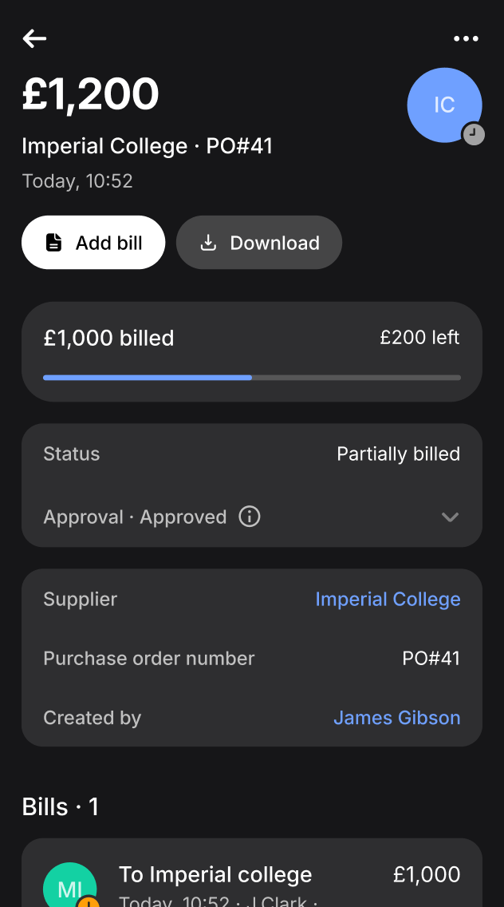Click the download arrow icon
The image size is (504, 907).
coord(208,243)
